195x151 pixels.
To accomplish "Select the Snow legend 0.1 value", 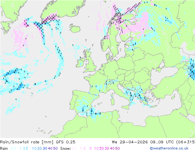I will click(x=74, y=149).
